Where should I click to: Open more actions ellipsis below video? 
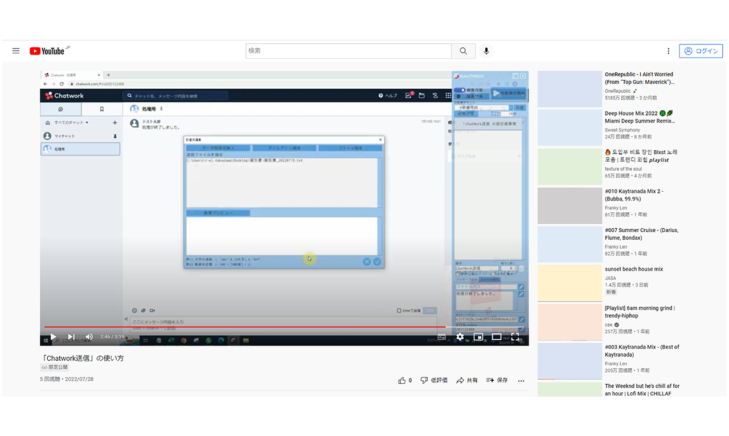point(521,381)
